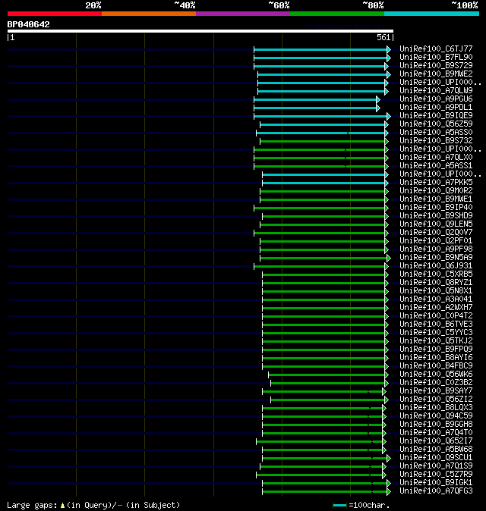
Task: Click hit label UniRef100_B9IGK1
Action: pyautogui.click(x=436, y=483)
